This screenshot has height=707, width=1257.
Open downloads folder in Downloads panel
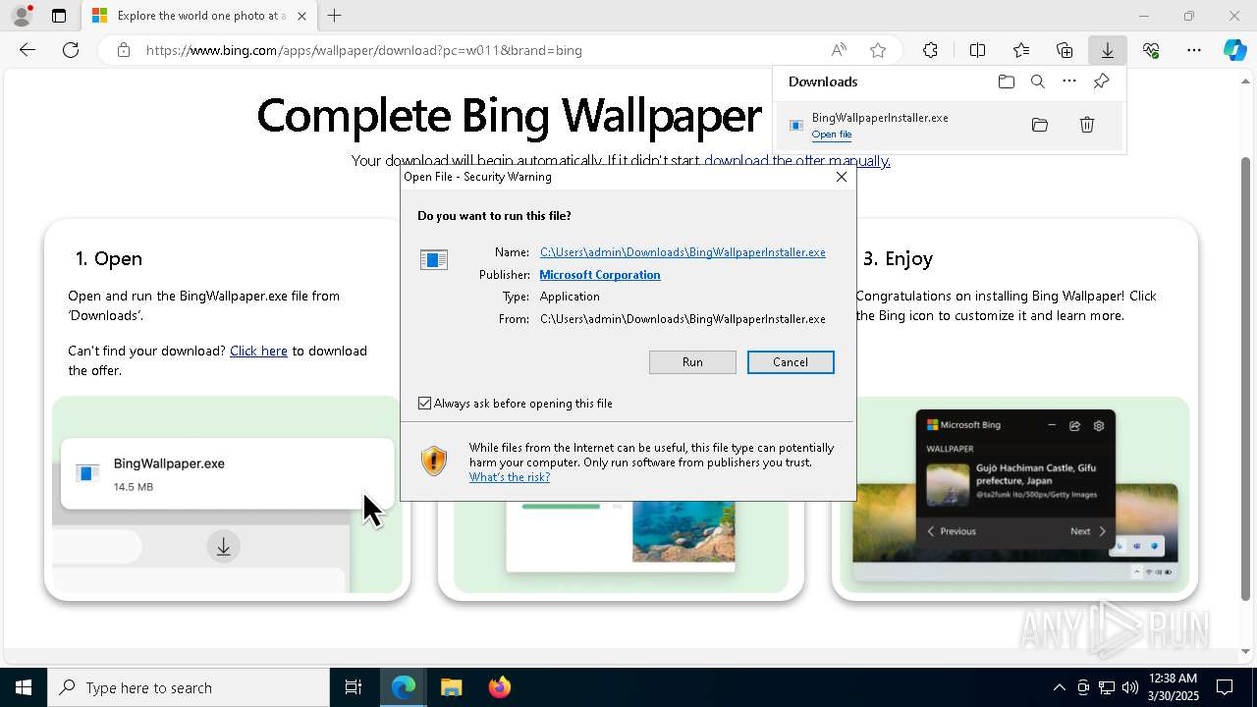tap(1007, 82)
